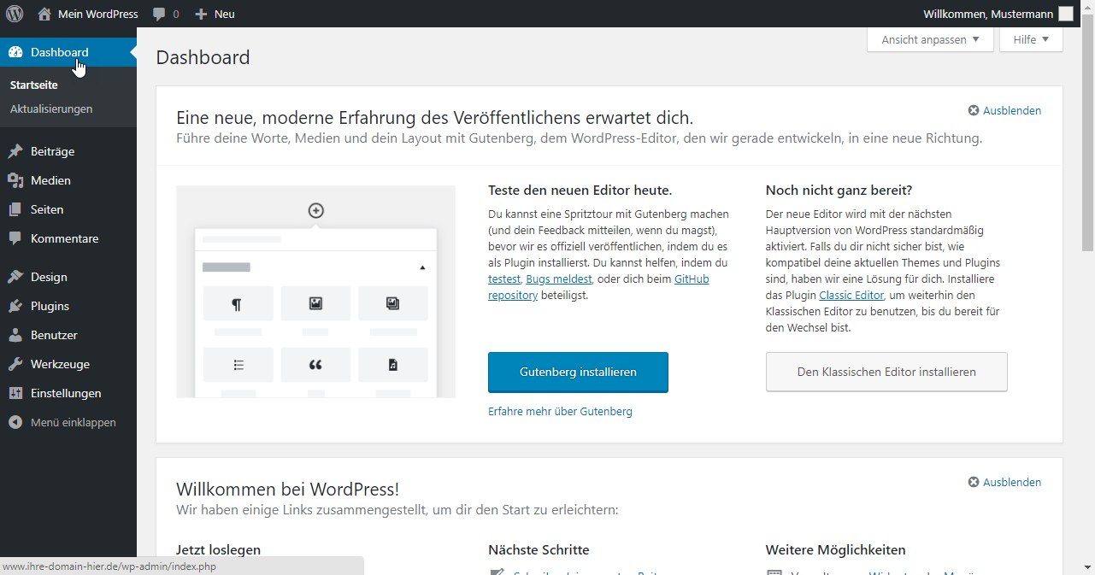
Task: Dismiss the Gutenberg panel with Ausblenden
Action: (x=1004, y=110)
